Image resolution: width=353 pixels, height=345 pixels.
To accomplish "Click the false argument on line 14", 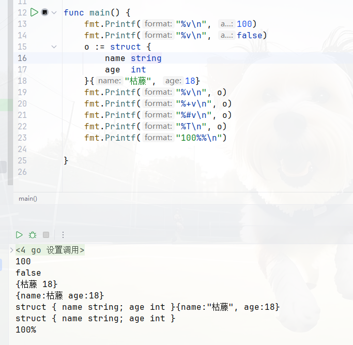I will tap(250, 35).
